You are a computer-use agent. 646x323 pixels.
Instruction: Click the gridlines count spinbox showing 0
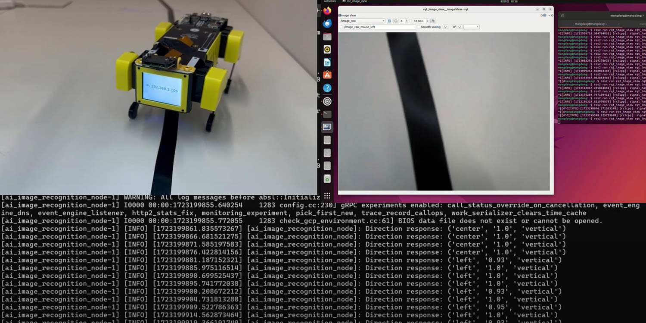[x=404, y=21]
